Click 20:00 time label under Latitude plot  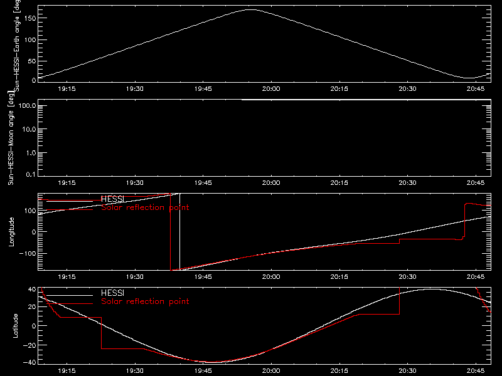point(271,370)
